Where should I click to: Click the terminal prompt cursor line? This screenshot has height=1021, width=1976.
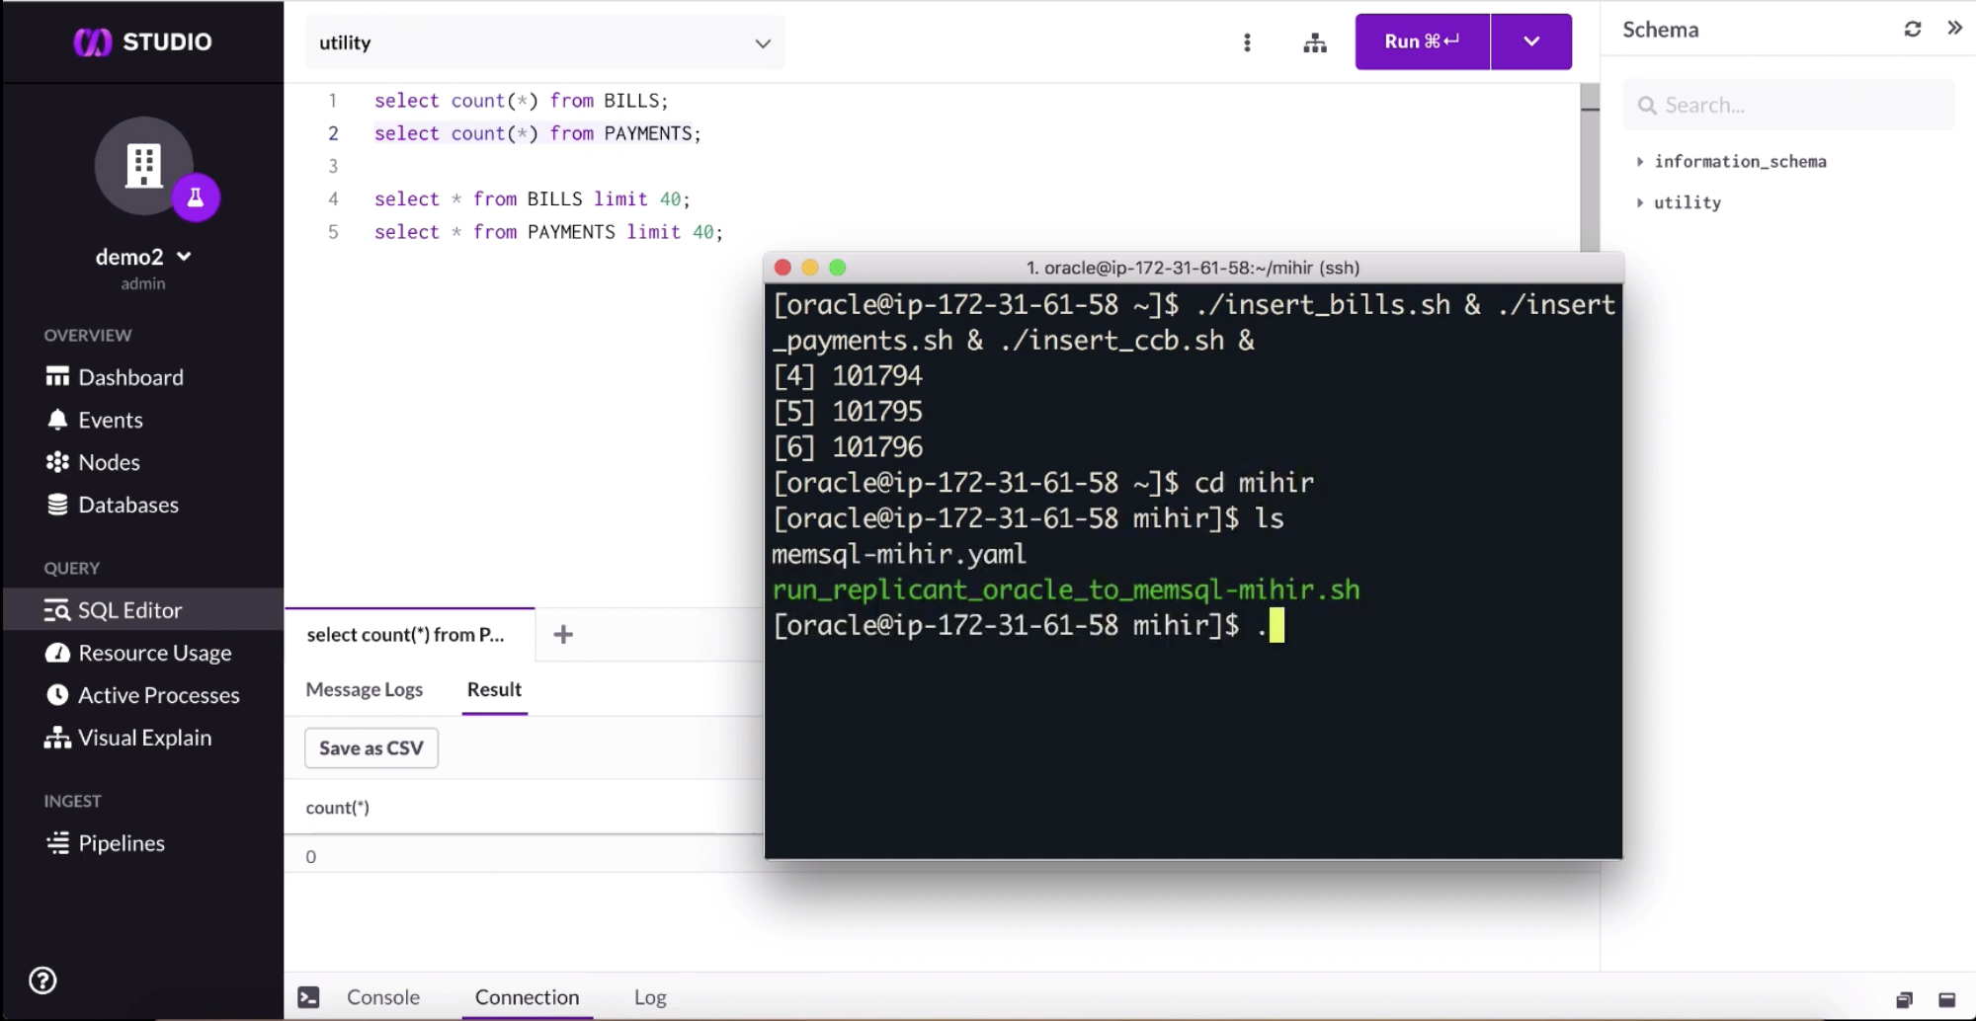[1028, 625]
